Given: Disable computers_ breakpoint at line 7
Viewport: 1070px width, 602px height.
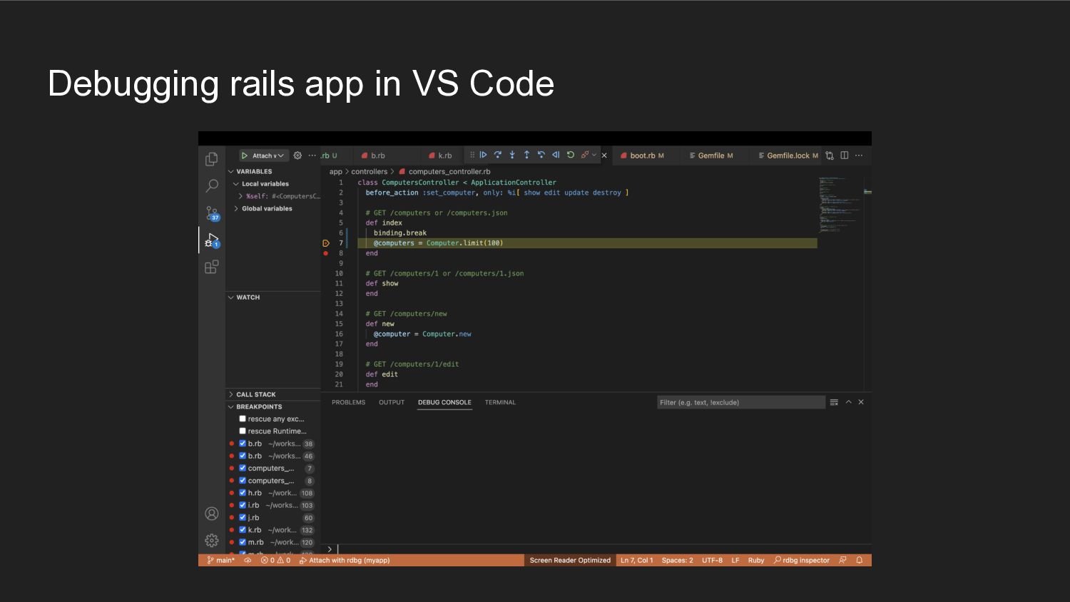Looking at the screenshot, I should [243, 468].
